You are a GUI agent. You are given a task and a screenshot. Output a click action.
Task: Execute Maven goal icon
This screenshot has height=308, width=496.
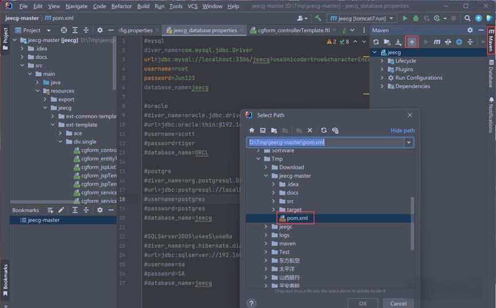pyautogui.click(x=437, y=42)
